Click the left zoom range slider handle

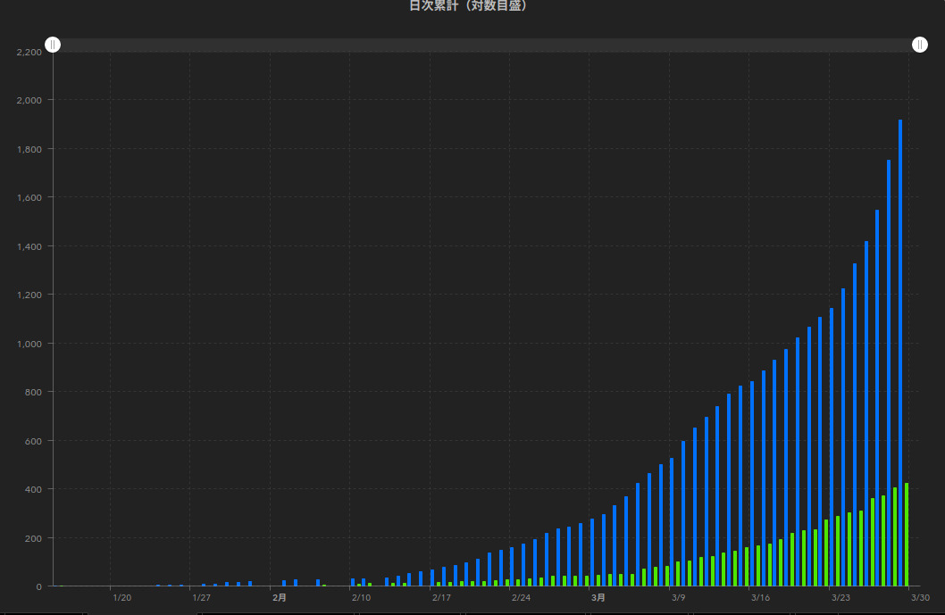(53, 45)
